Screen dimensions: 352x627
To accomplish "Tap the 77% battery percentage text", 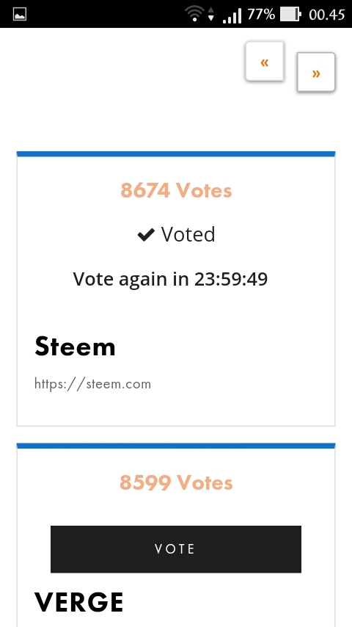I will 261,15.
